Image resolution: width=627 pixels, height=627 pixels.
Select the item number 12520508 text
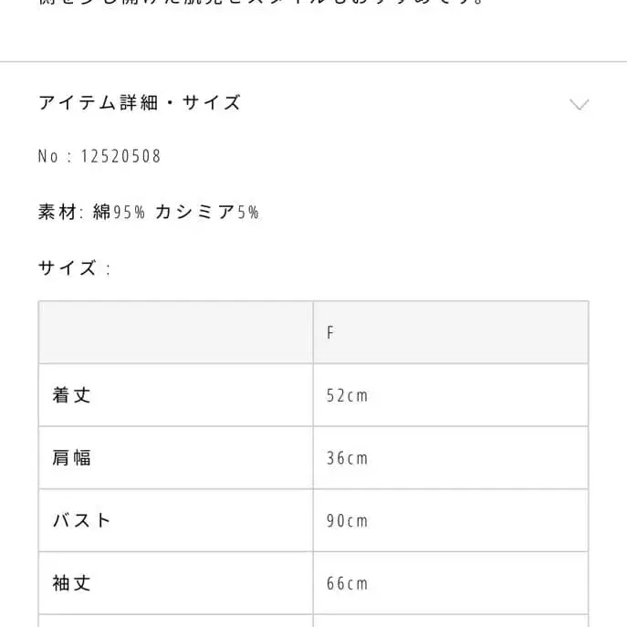pyautogui.click(x=120, y=157)
